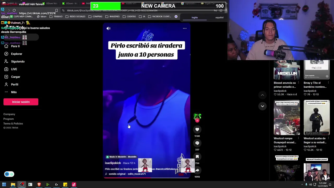
Task: Open the Westcol acaba de llegar video thumbnail
Action: tap(317, 118)
